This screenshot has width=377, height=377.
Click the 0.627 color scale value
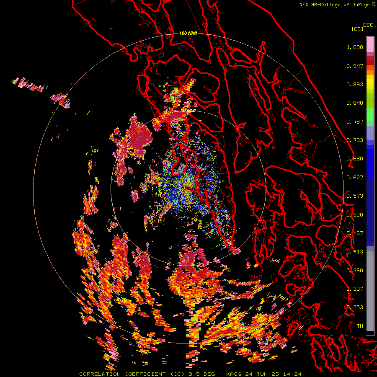(x=355, y=178)
